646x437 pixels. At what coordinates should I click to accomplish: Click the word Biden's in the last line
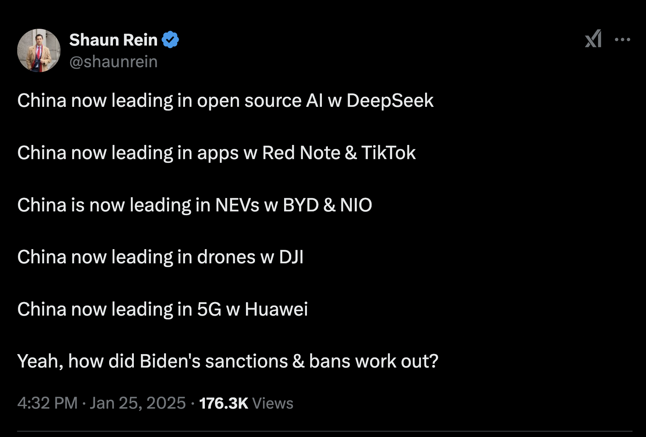tap(170, 361)
